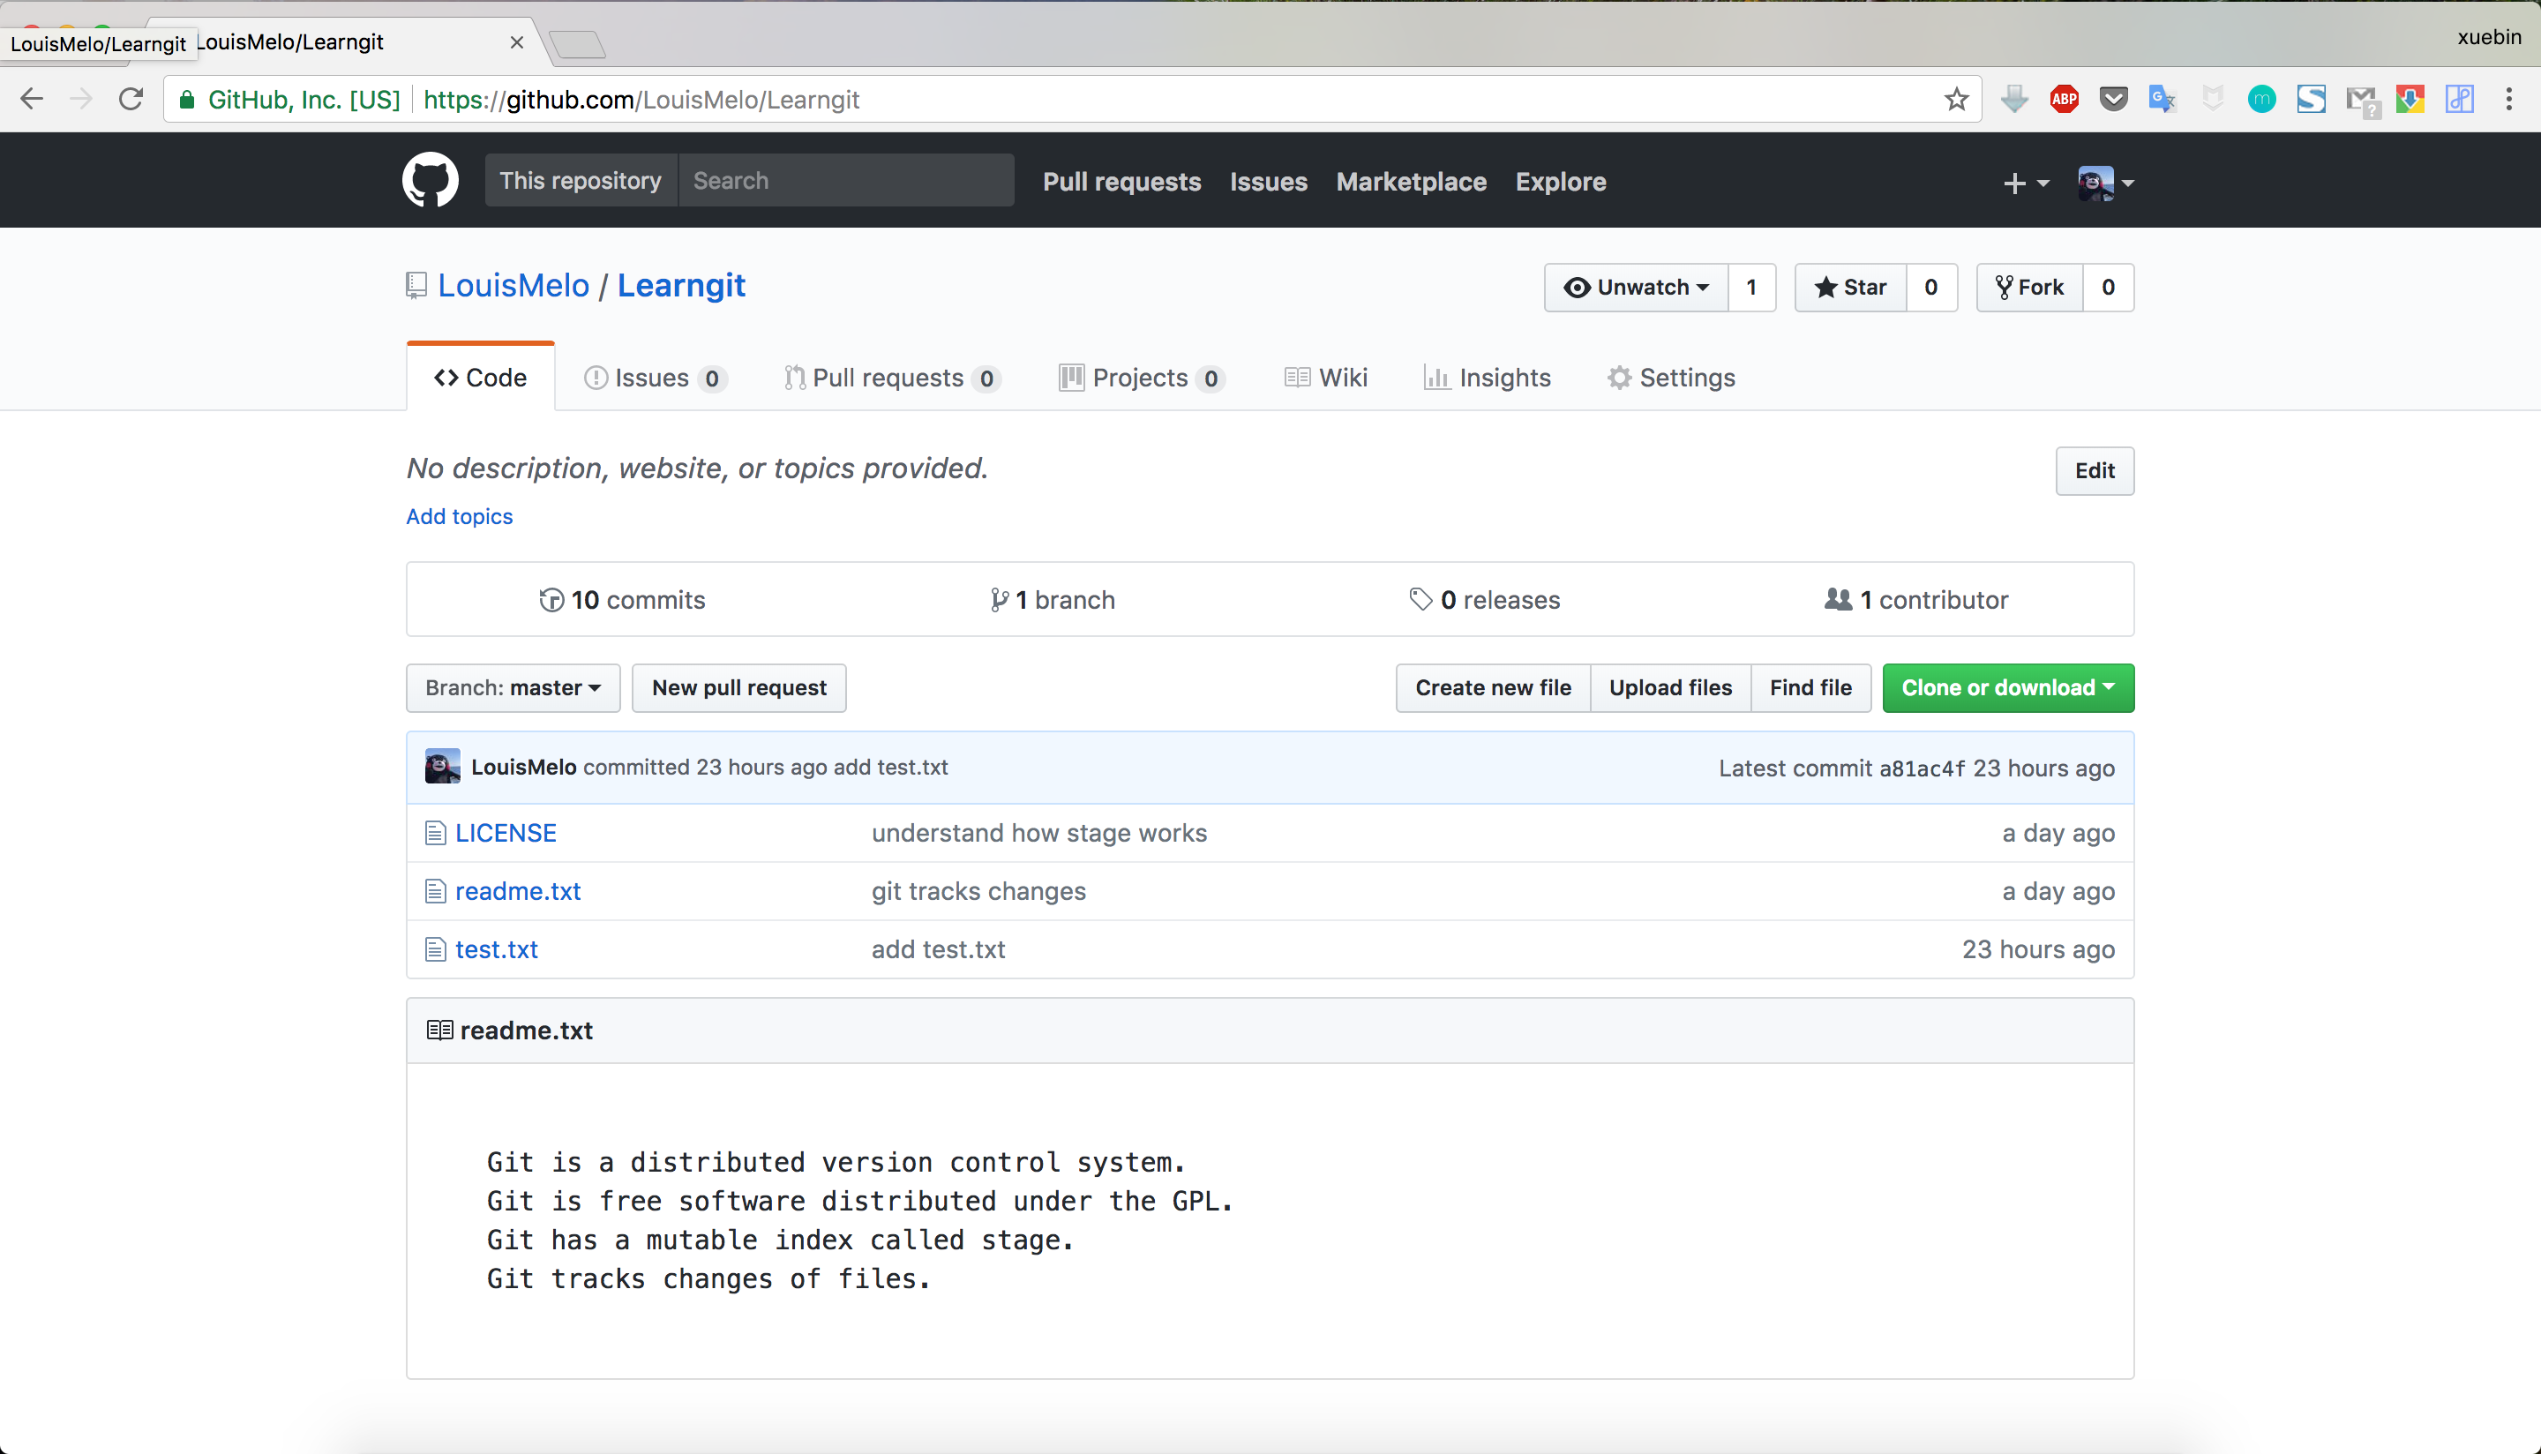The height and width of the screenshot is (1454, 2541).
Task: Click the fork count 0
Action: tap(2108, 288)
